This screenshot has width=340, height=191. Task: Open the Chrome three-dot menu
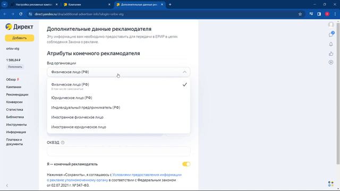click(x=335, y=14)
